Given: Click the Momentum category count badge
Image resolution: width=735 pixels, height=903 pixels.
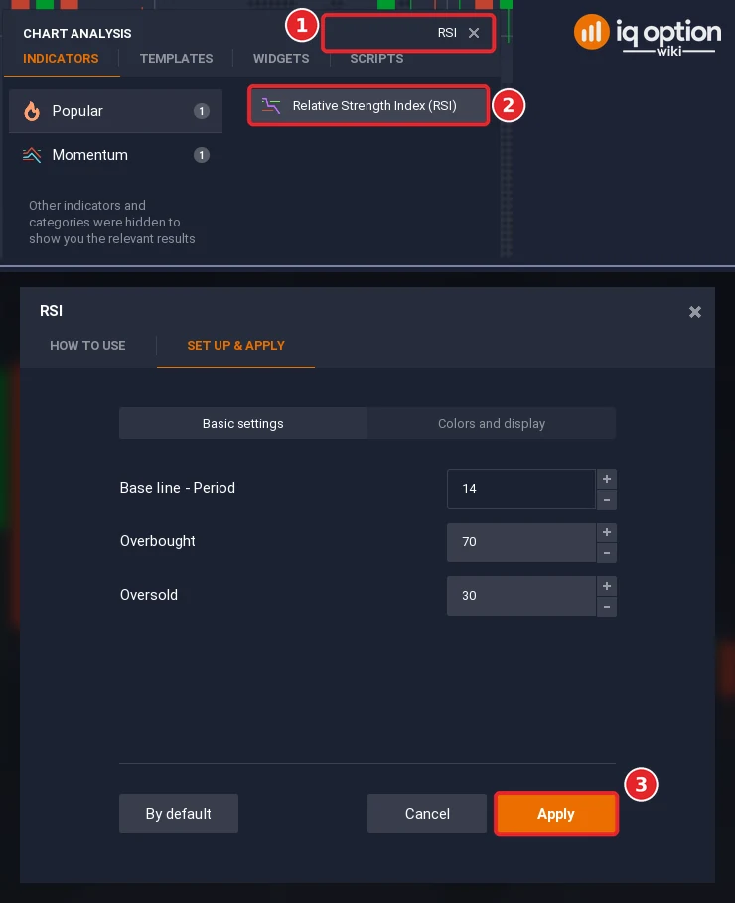Looking at the screenshot, I should pos(201,155).
